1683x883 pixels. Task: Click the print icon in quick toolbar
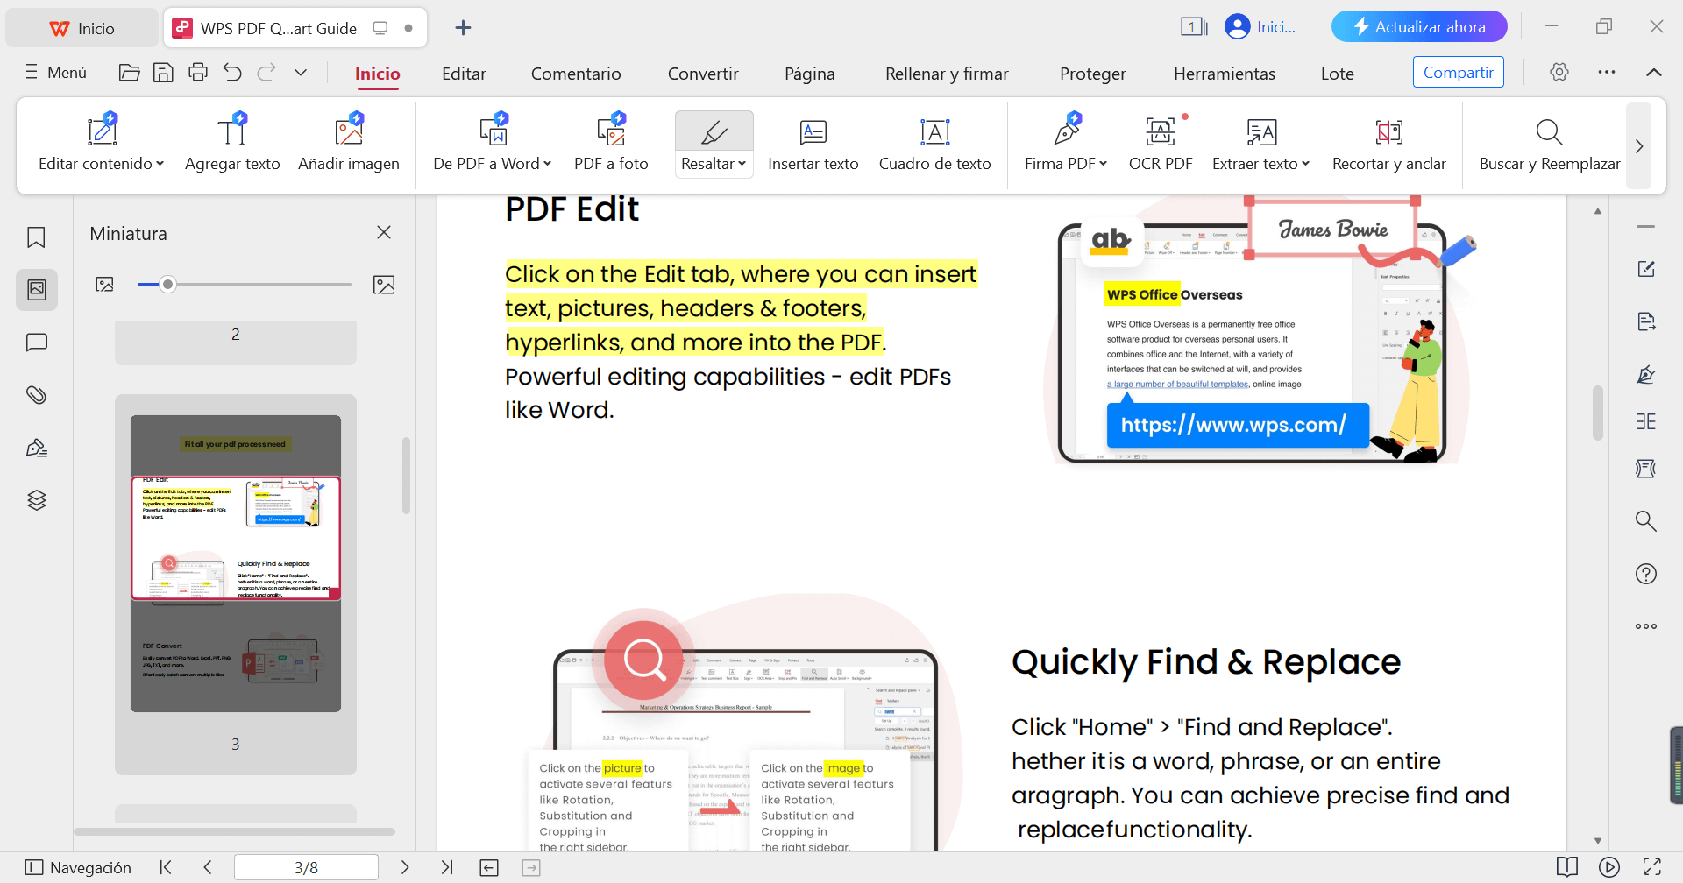[198, 73]
